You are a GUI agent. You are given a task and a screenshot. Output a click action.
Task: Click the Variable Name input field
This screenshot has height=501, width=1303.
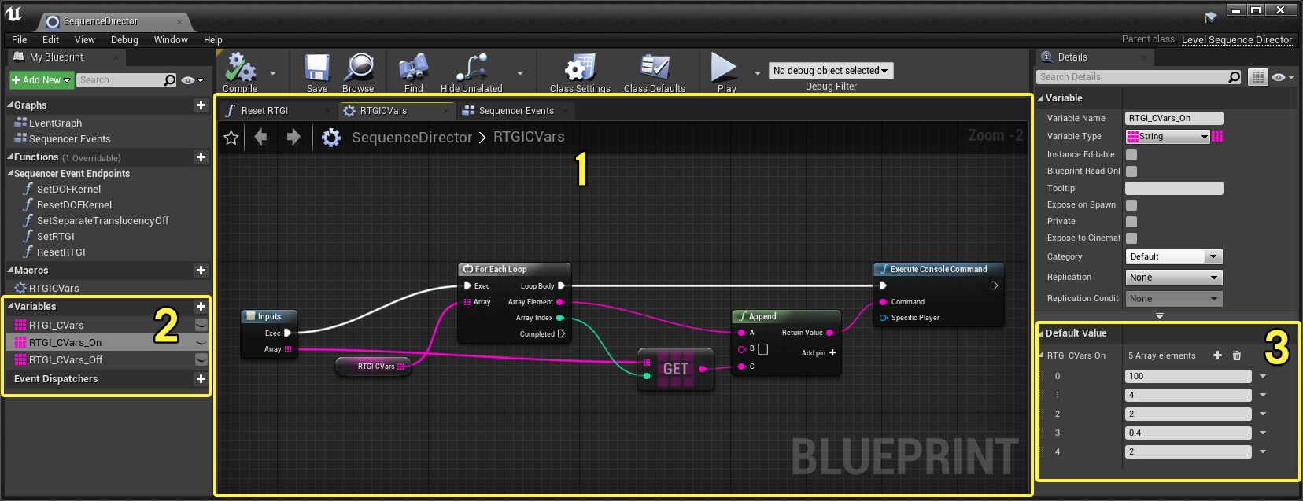pos(1174,118)
